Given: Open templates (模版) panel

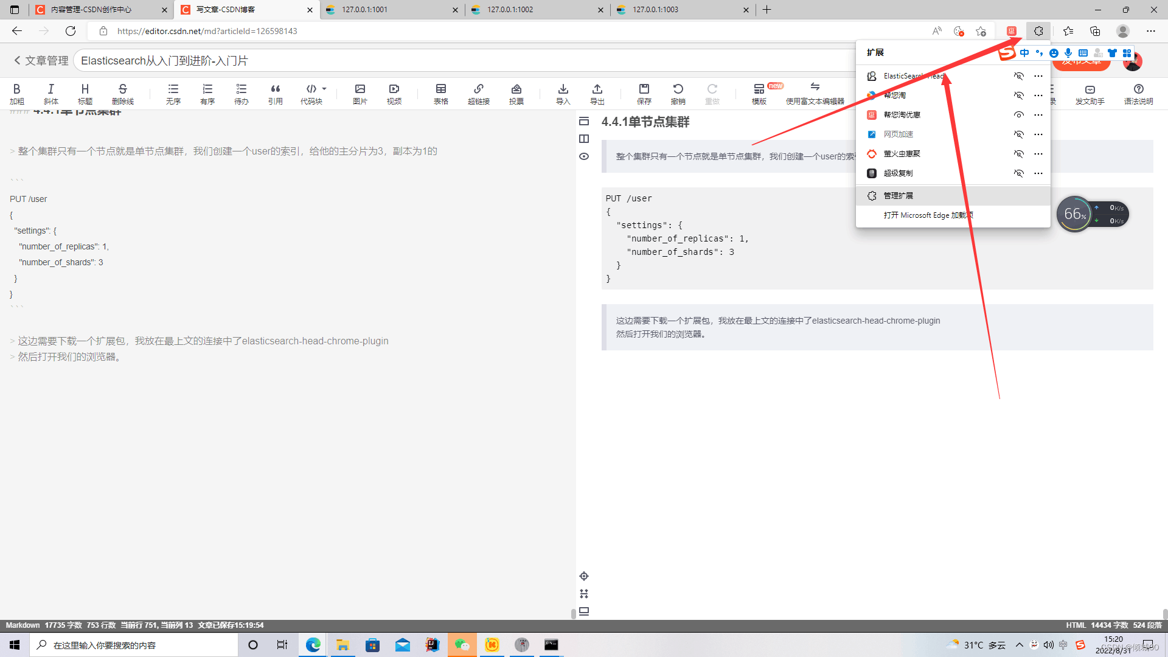Looking at the screenshot, I should click(x=759, y=94).
